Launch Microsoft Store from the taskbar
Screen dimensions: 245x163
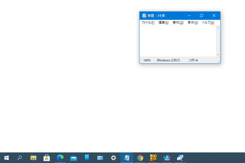click(47, 158)
